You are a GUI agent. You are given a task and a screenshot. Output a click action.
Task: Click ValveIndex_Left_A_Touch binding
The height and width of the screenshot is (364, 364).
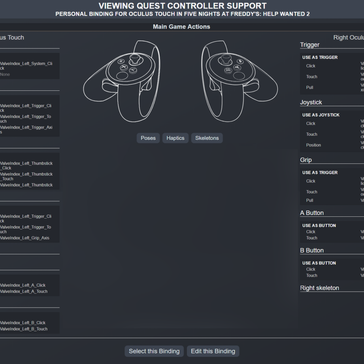coord(24,292)
